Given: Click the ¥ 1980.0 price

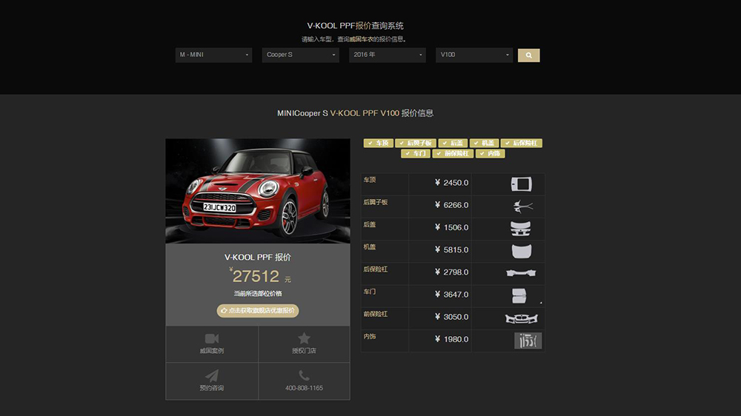Looking at the screenshot, I should [451, 339].
